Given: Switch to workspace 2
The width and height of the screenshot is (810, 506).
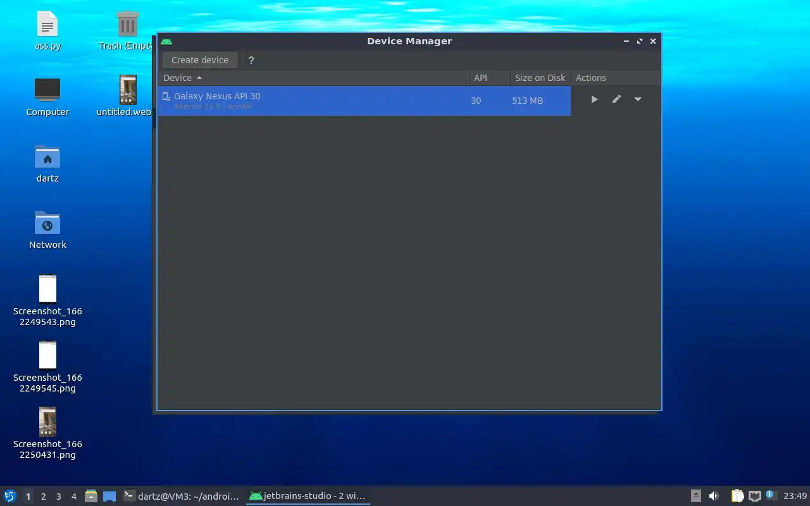Looking at the screenshot, I should coord(43,497).
